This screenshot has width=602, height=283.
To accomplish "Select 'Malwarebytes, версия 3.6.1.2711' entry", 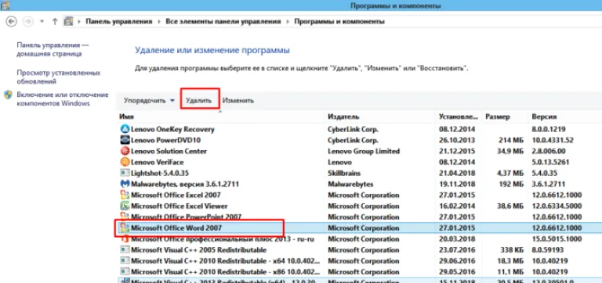I will [185, 184].
